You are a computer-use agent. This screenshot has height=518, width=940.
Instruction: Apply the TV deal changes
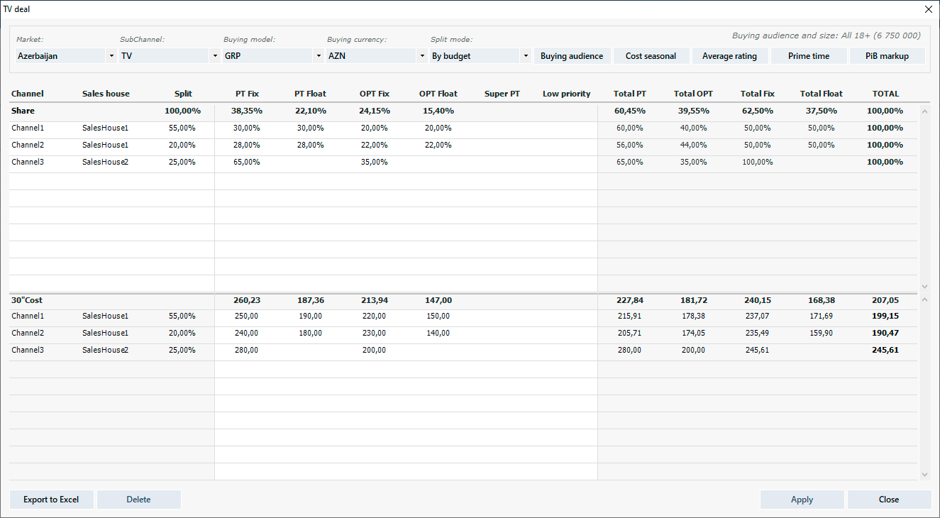click(x=802, y=500)
